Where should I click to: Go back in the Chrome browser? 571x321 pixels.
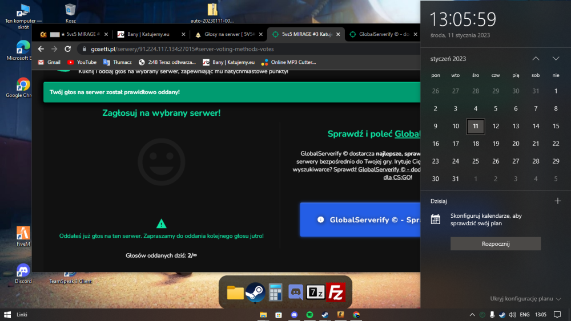(41, 48)
